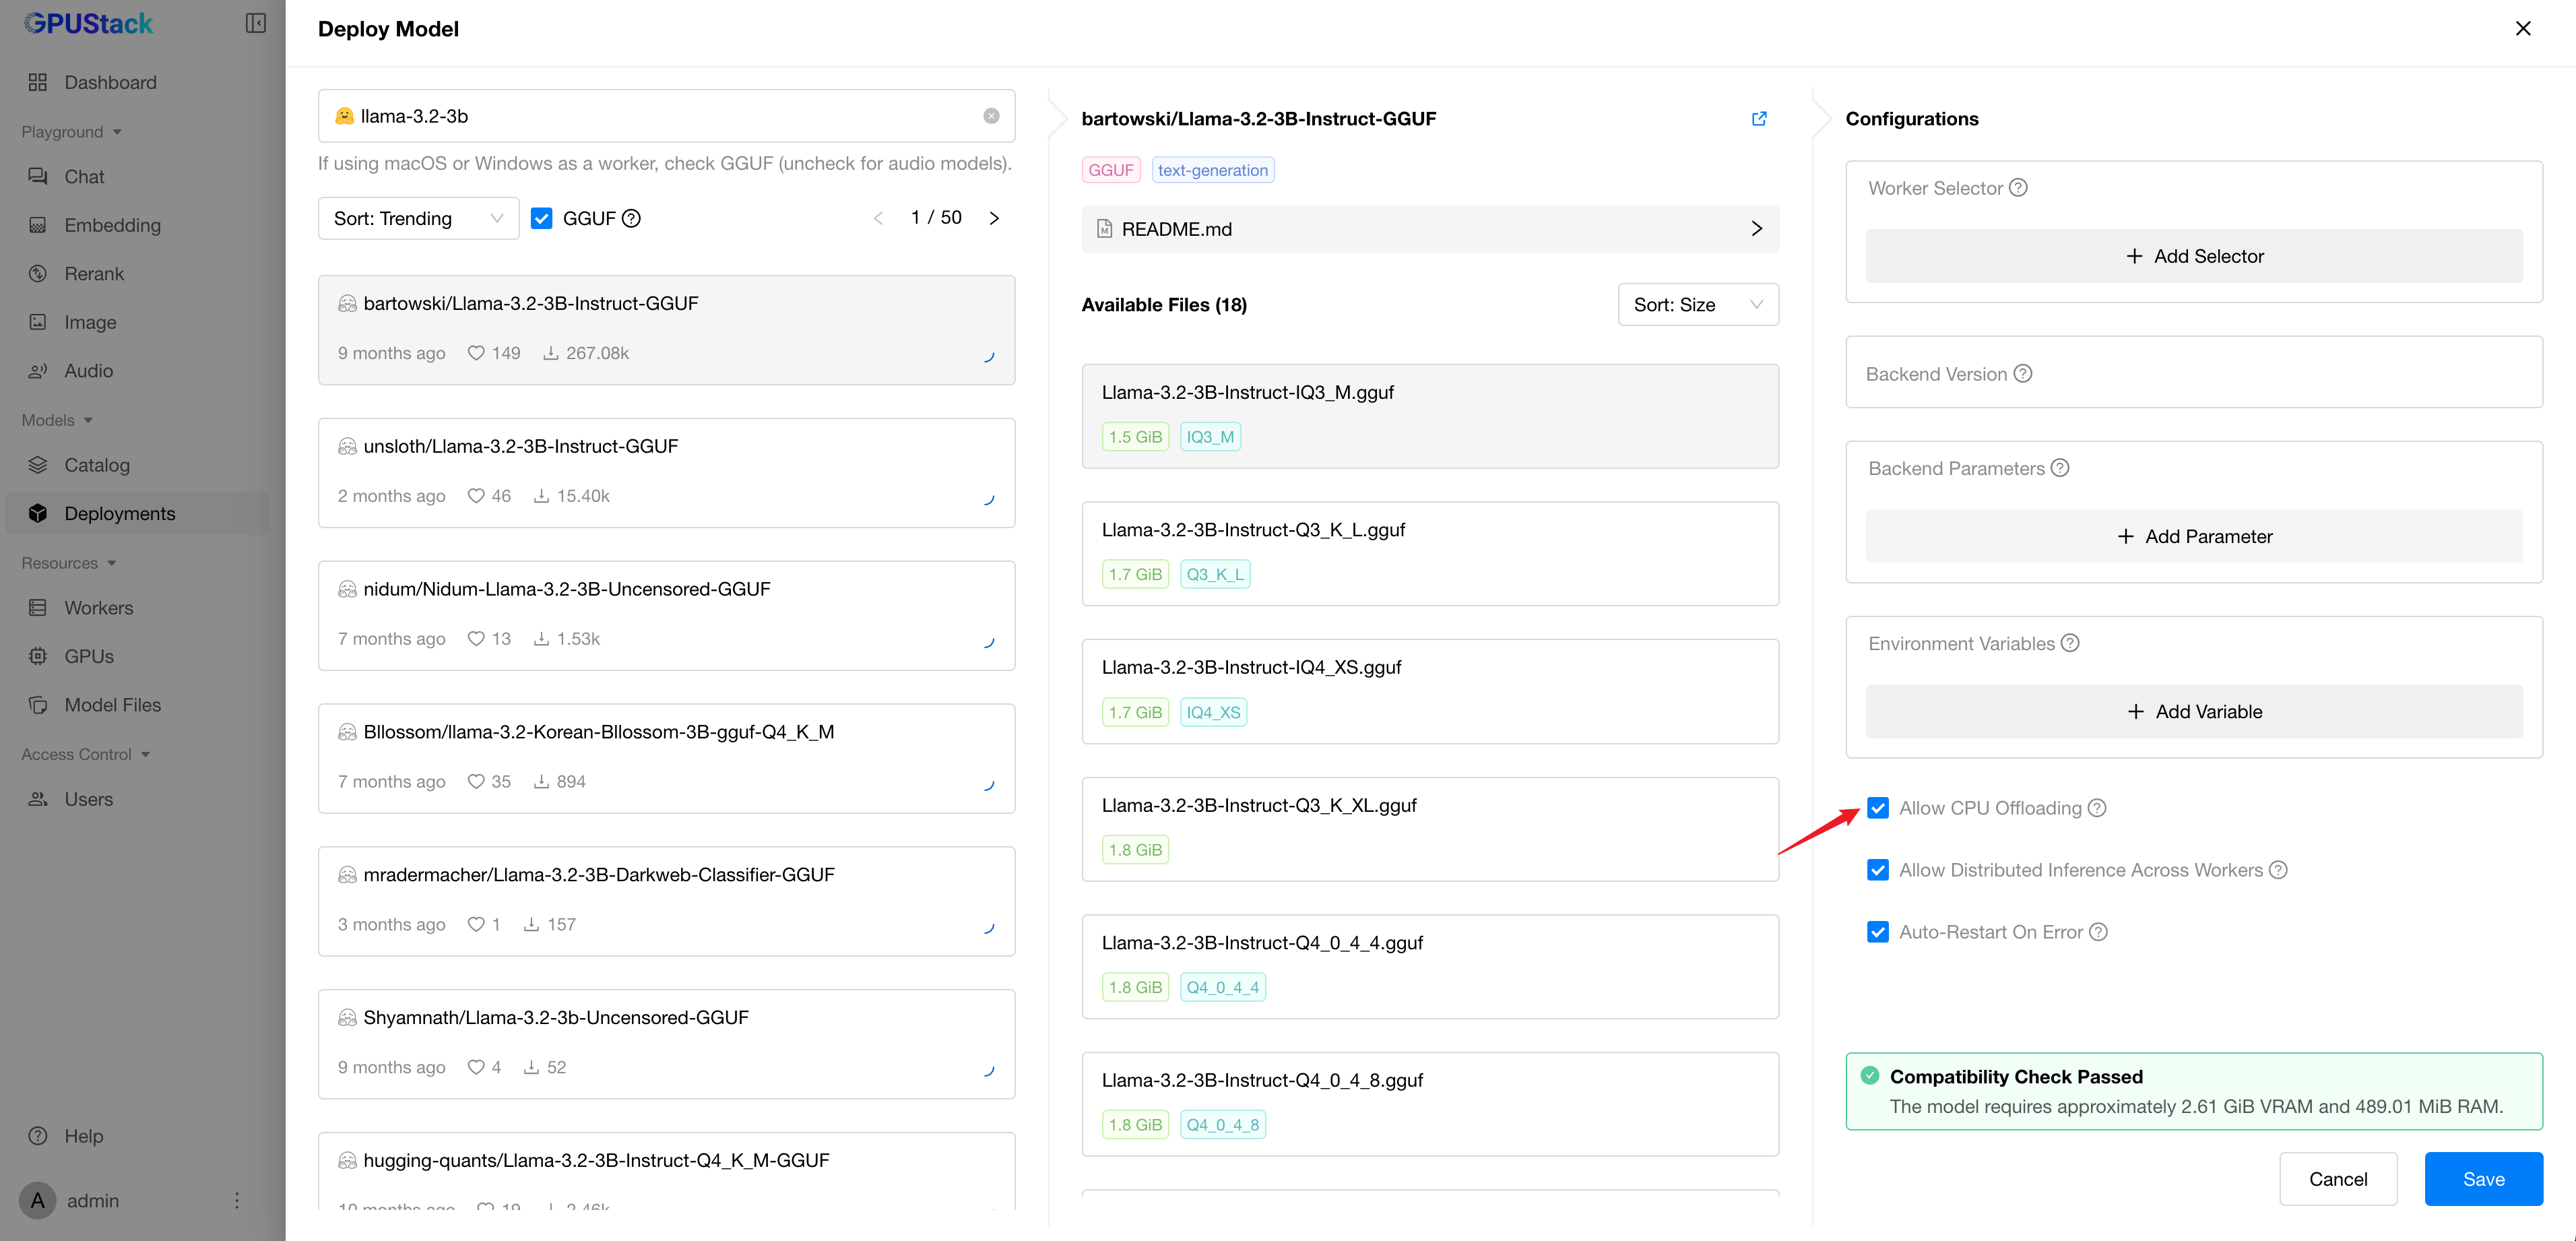Image resolution: width=2576 pixels, height=1241 pixels.
Task: Click help icon beside Auto-Restart On Error
Action: [x=2099, y=931]
